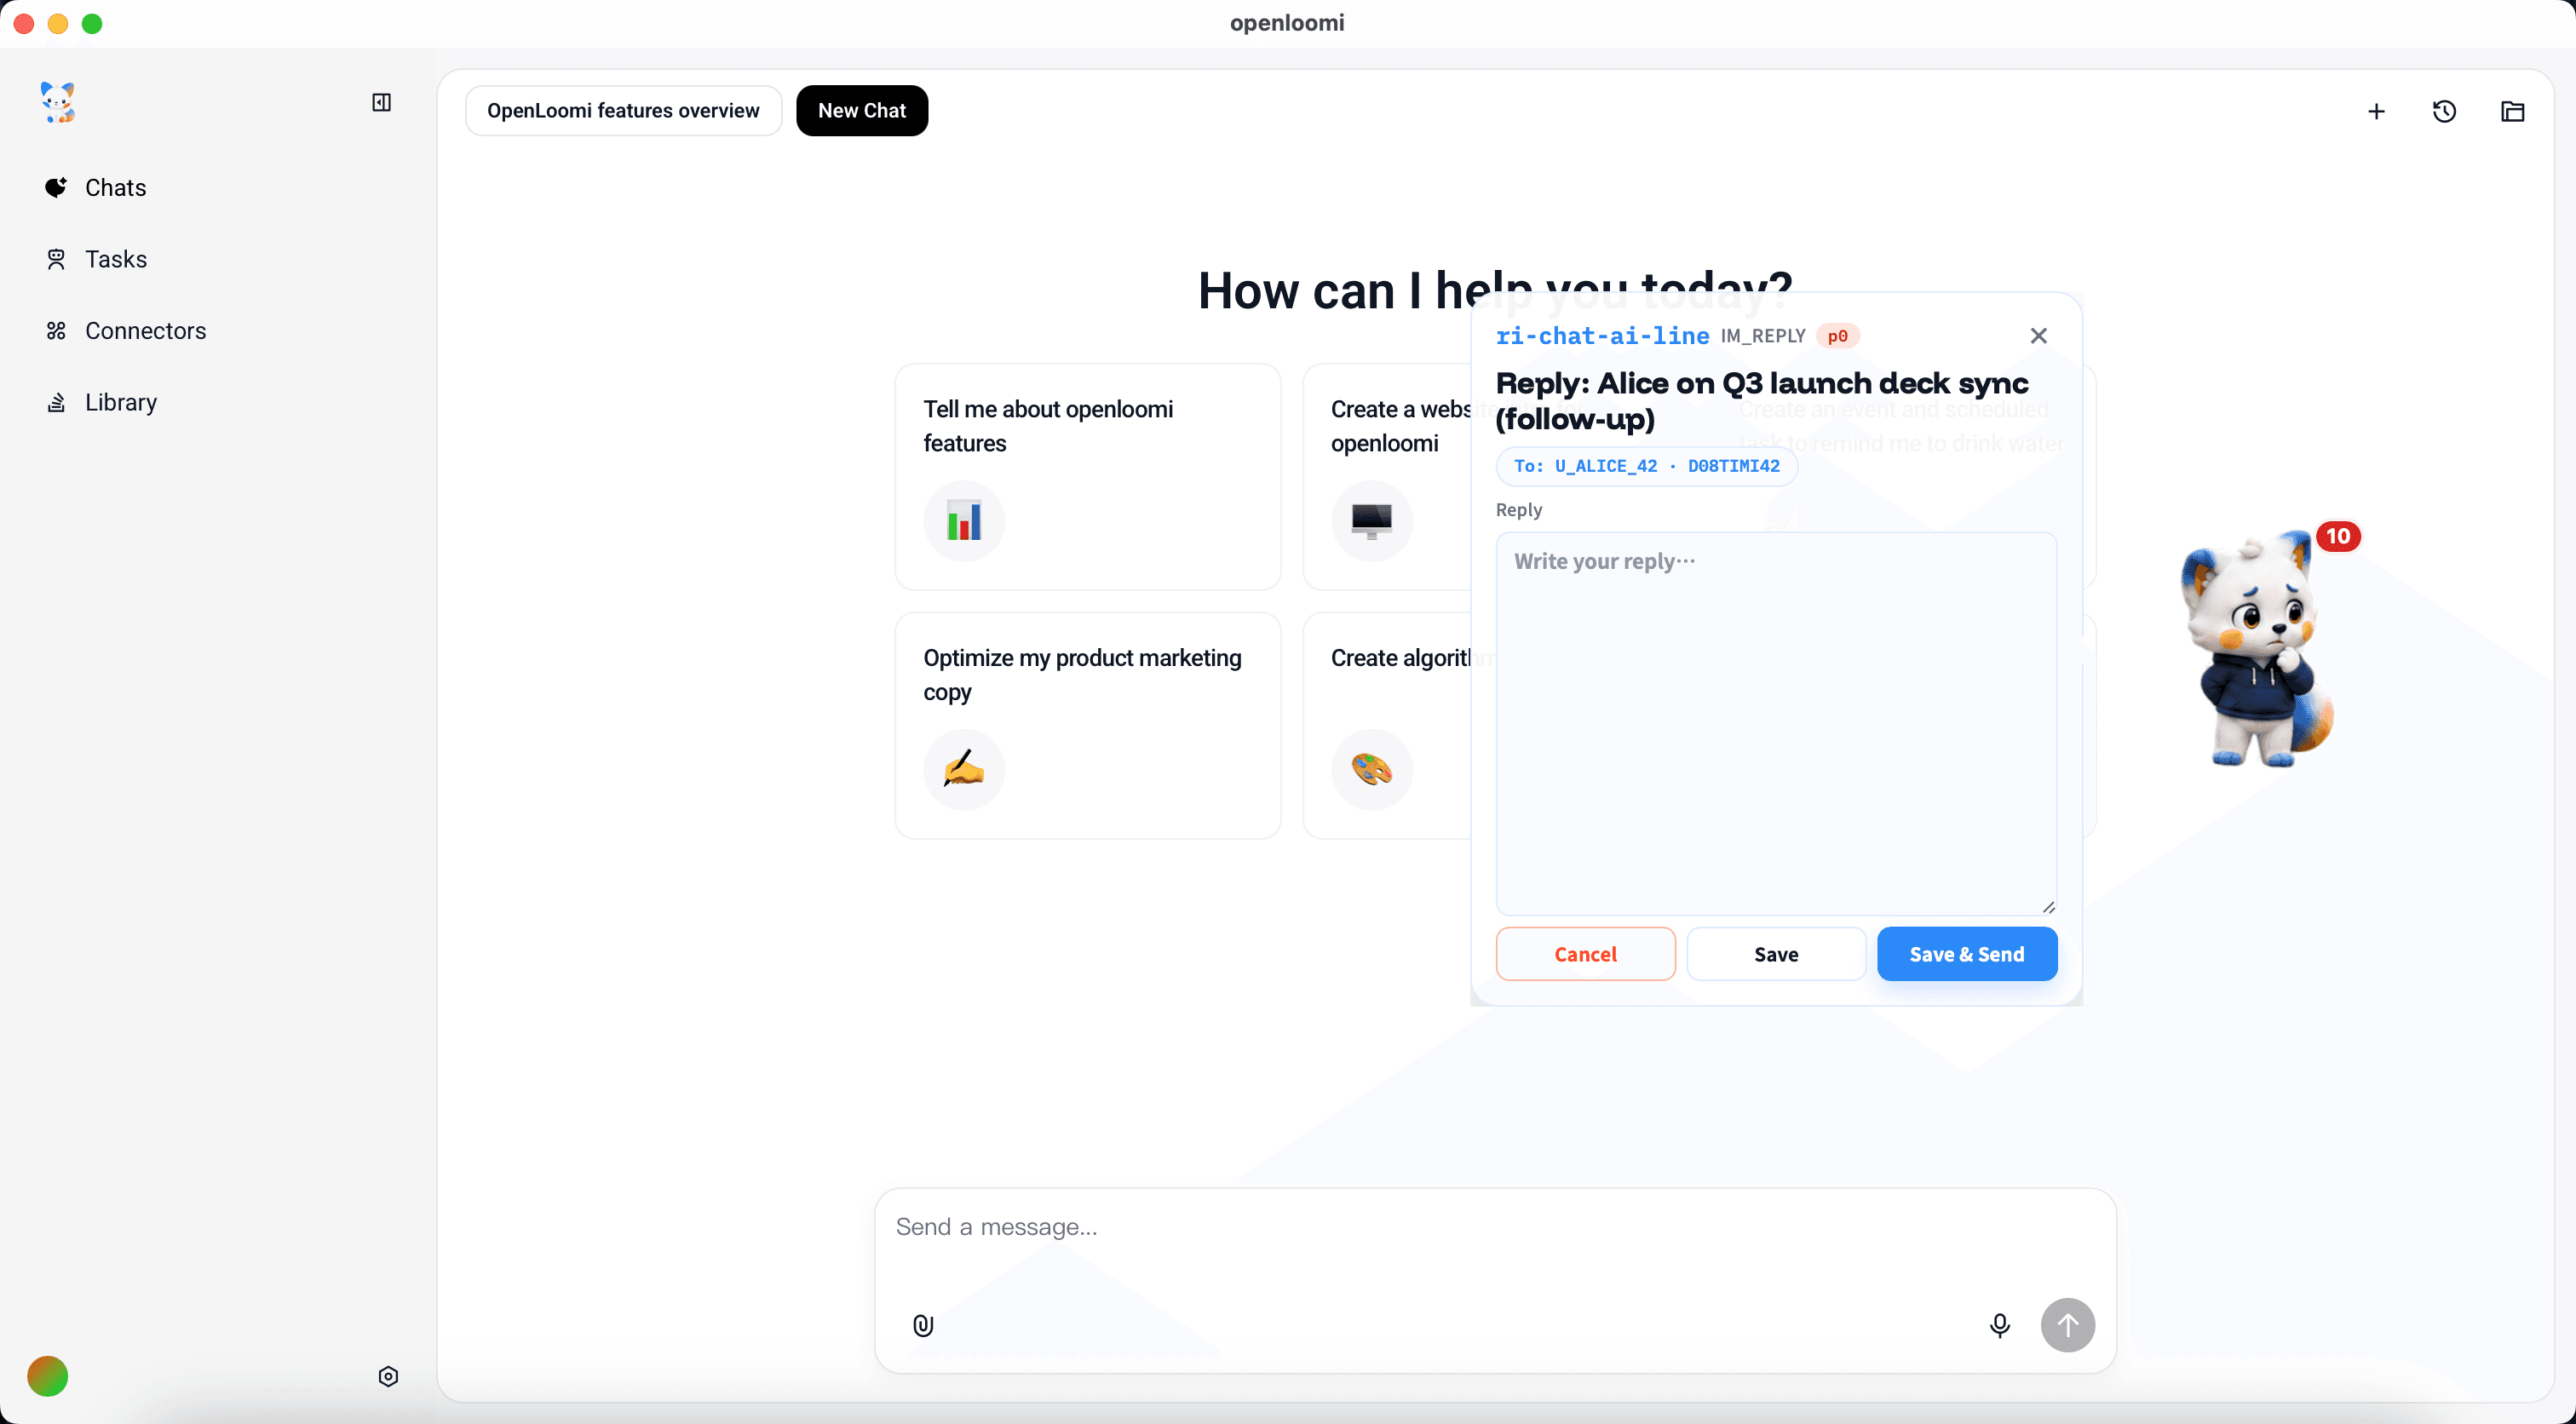Close the reply popup

point(2038,336)
